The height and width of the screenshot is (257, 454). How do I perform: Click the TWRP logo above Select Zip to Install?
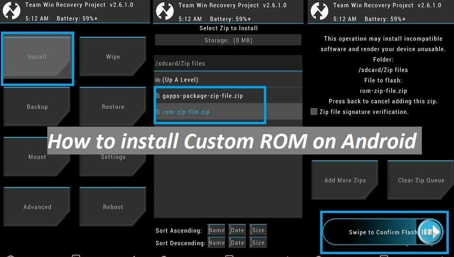[165, 11]
